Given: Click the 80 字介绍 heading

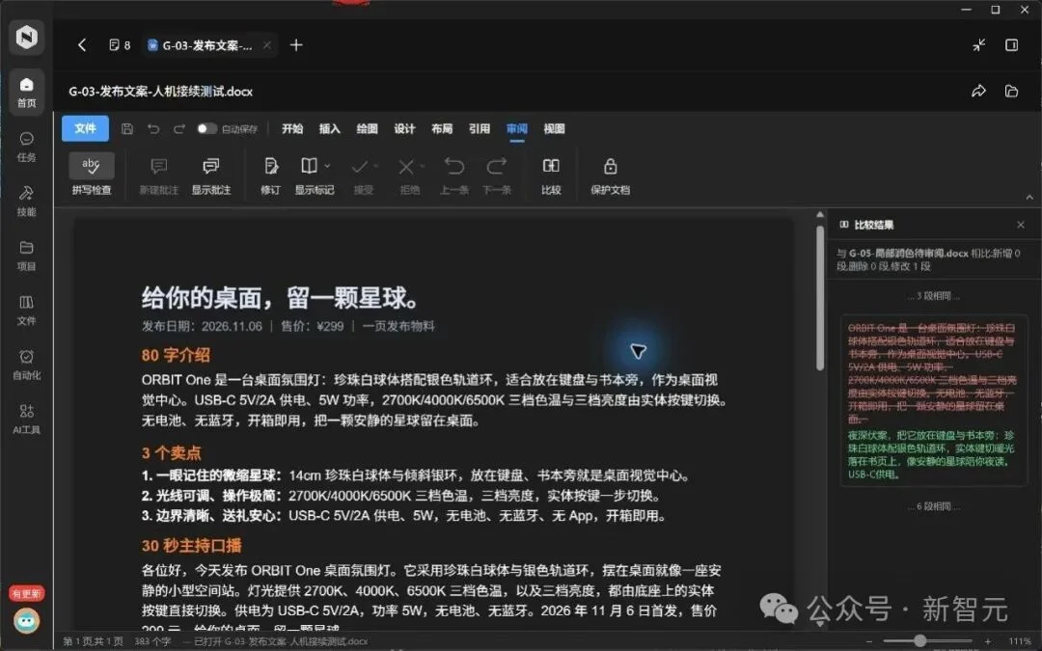Looking at the screenshot, I should (176, 355).
